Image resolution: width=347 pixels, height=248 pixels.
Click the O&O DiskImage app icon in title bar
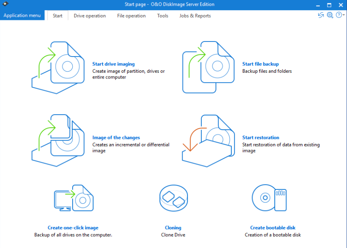tap(5, 4)
